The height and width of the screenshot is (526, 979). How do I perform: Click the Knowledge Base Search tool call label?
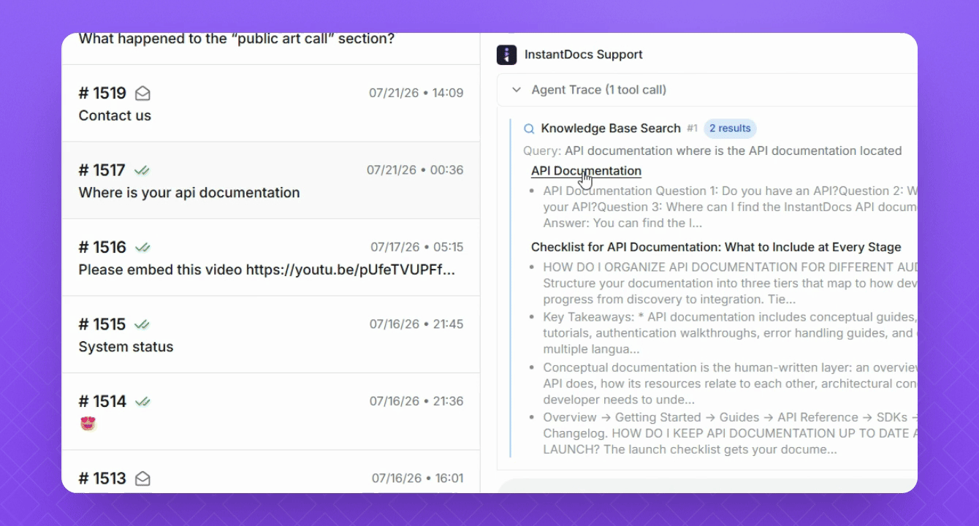click(x=611, y=129)
